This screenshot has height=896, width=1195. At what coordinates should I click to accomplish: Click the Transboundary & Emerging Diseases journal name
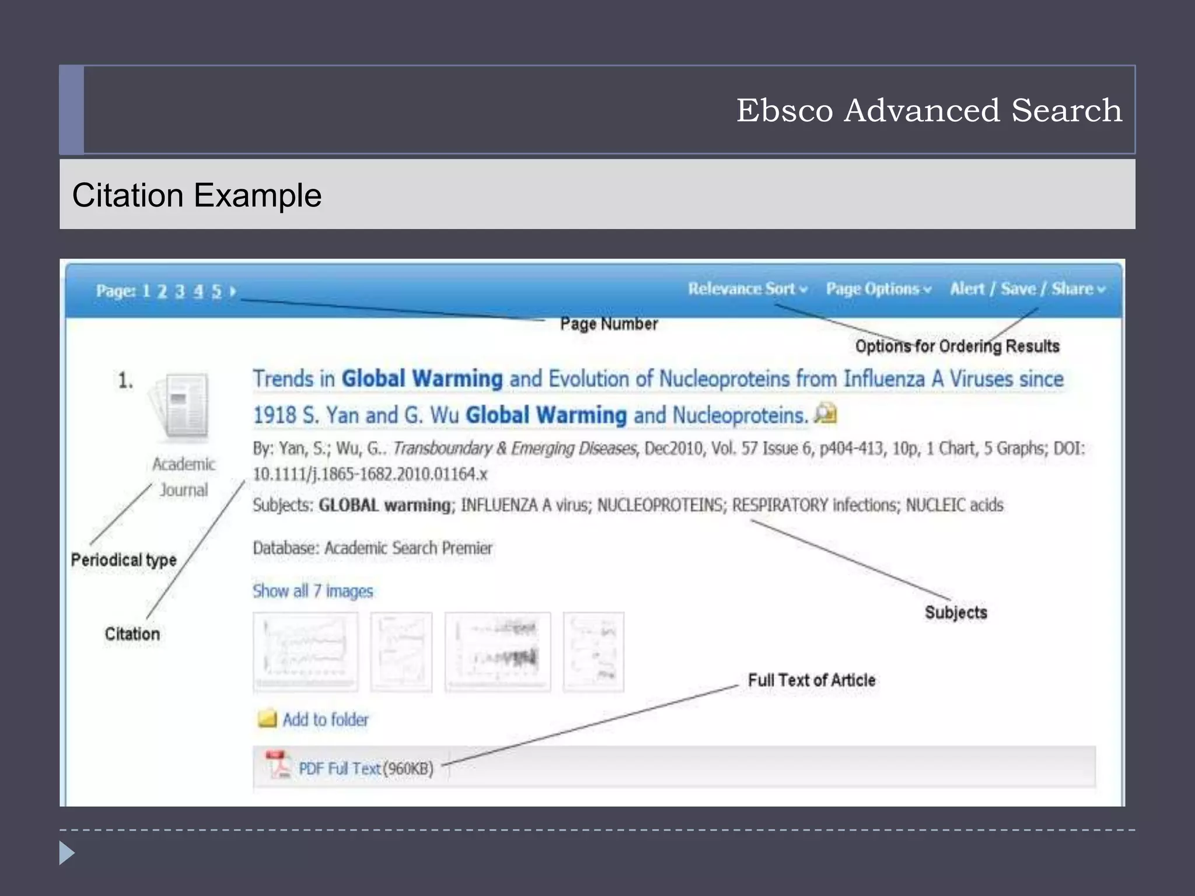point(515,449)
